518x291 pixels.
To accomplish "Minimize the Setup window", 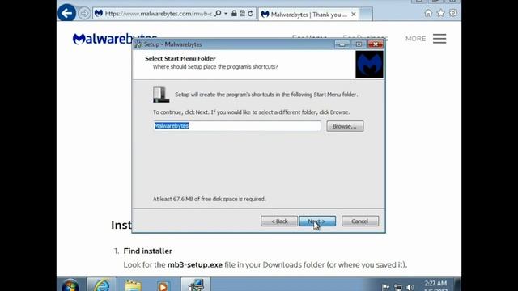I will [342, 44].
